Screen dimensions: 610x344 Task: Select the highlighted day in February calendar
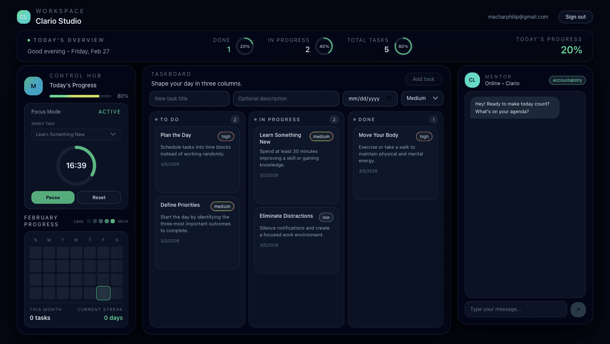tap(103, 293)
